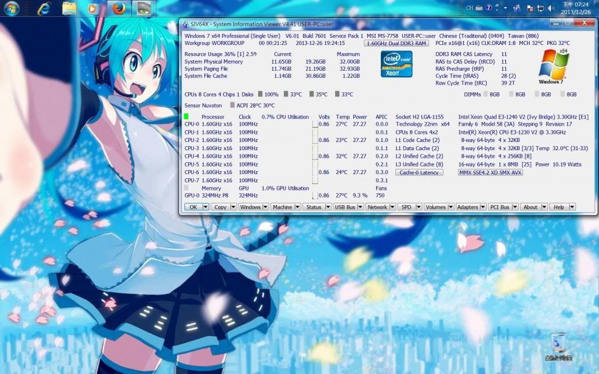Click the Disks 100% indicator box

[x=260, y=94]
